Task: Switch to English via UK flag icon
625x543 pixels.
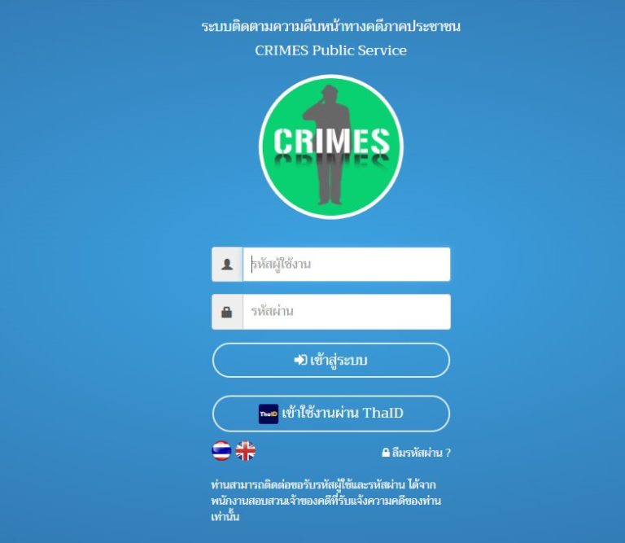Action: tap(245, 451)
